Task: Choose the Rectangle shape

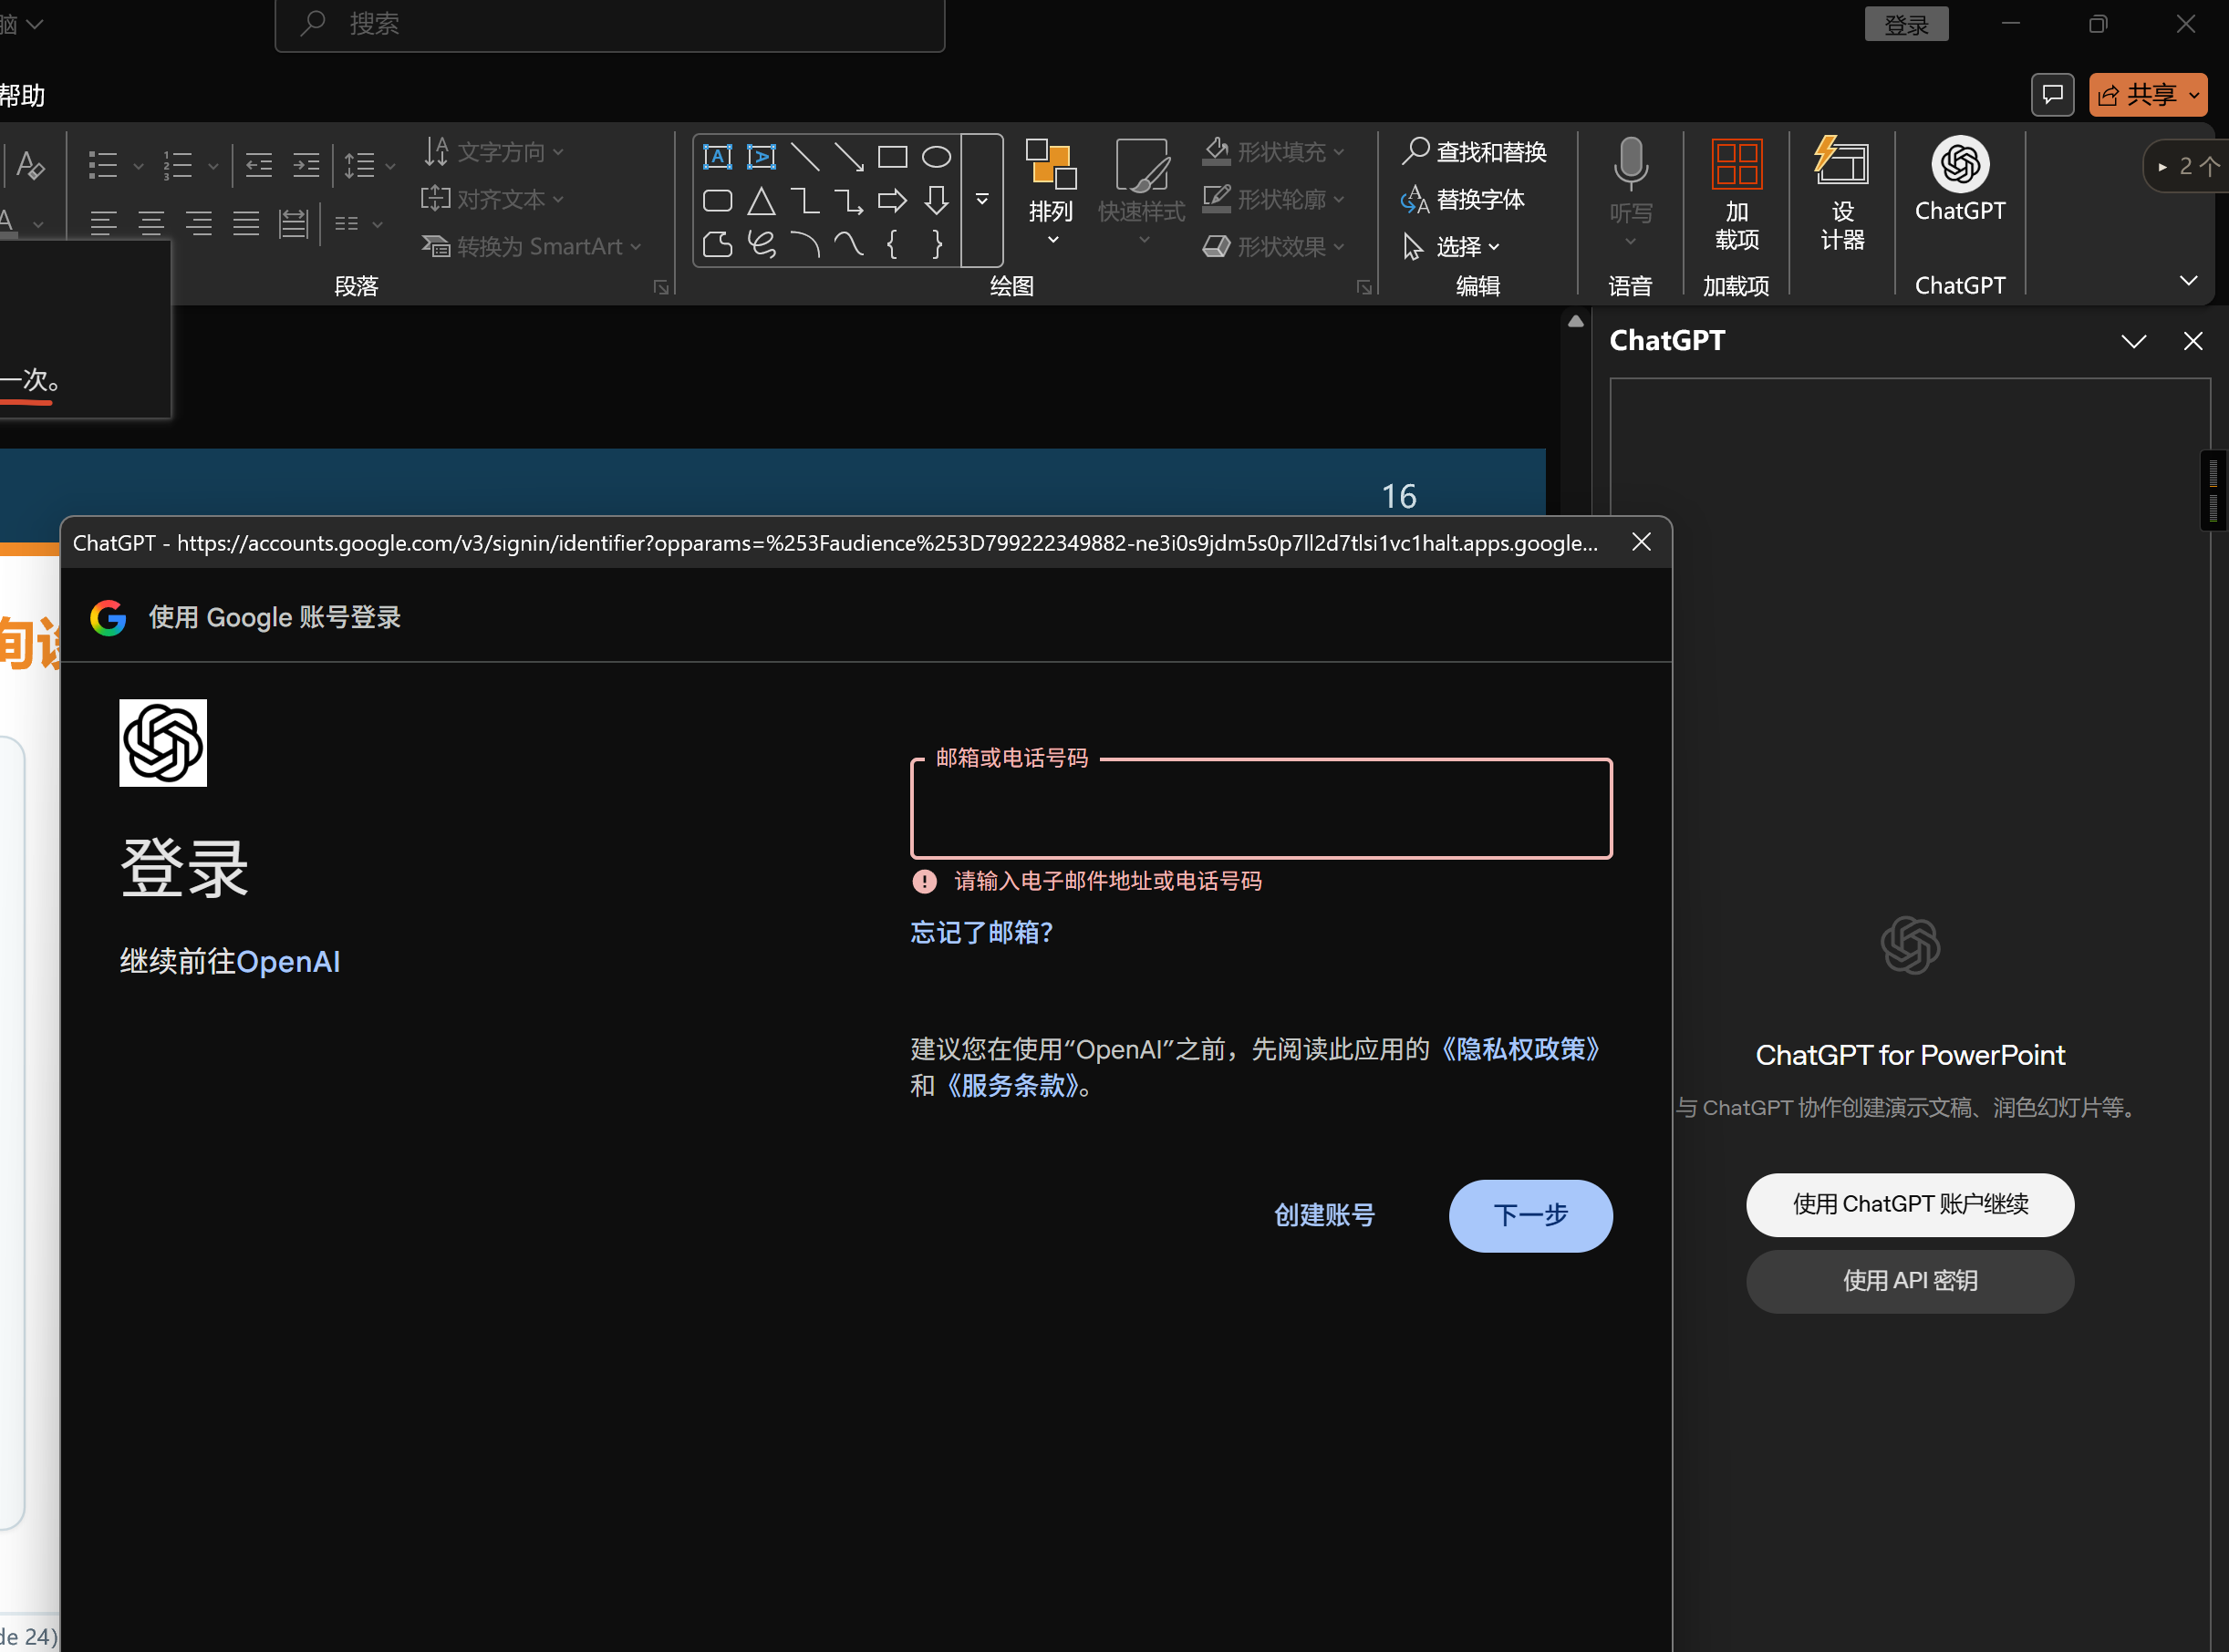Action: tap(892, 157)
